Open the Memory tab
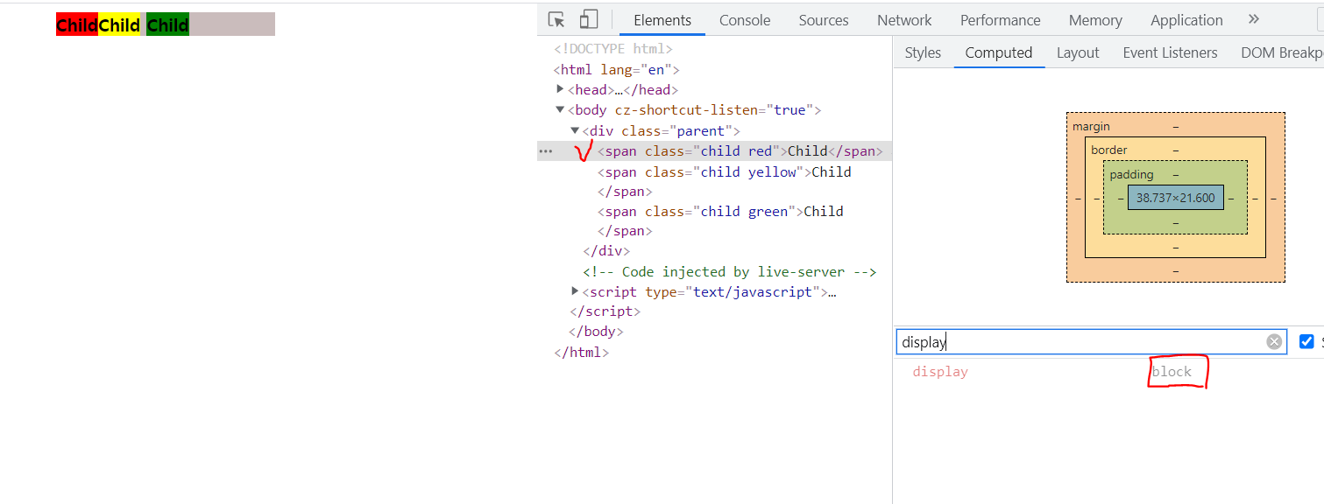The height and width of the screenshot is (504, 1324). coord(1095,20)
